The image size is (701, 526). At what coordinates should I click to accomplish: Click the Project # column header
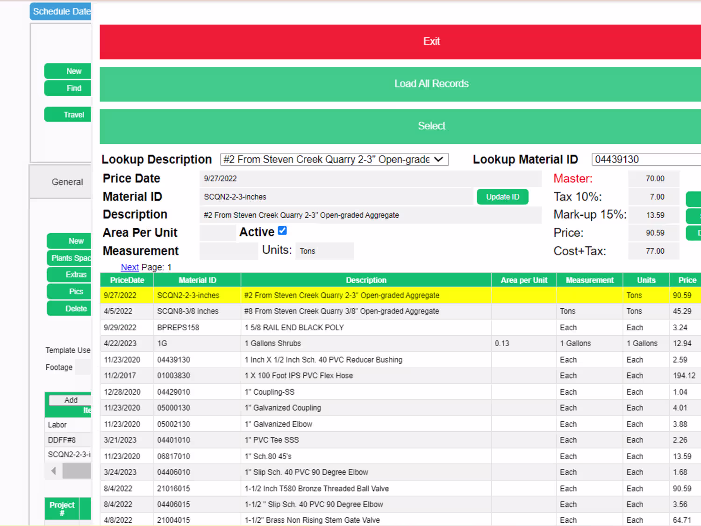click(62, 509)
